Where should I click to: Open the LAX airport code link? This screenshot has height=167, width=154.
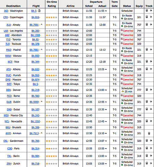6,31
